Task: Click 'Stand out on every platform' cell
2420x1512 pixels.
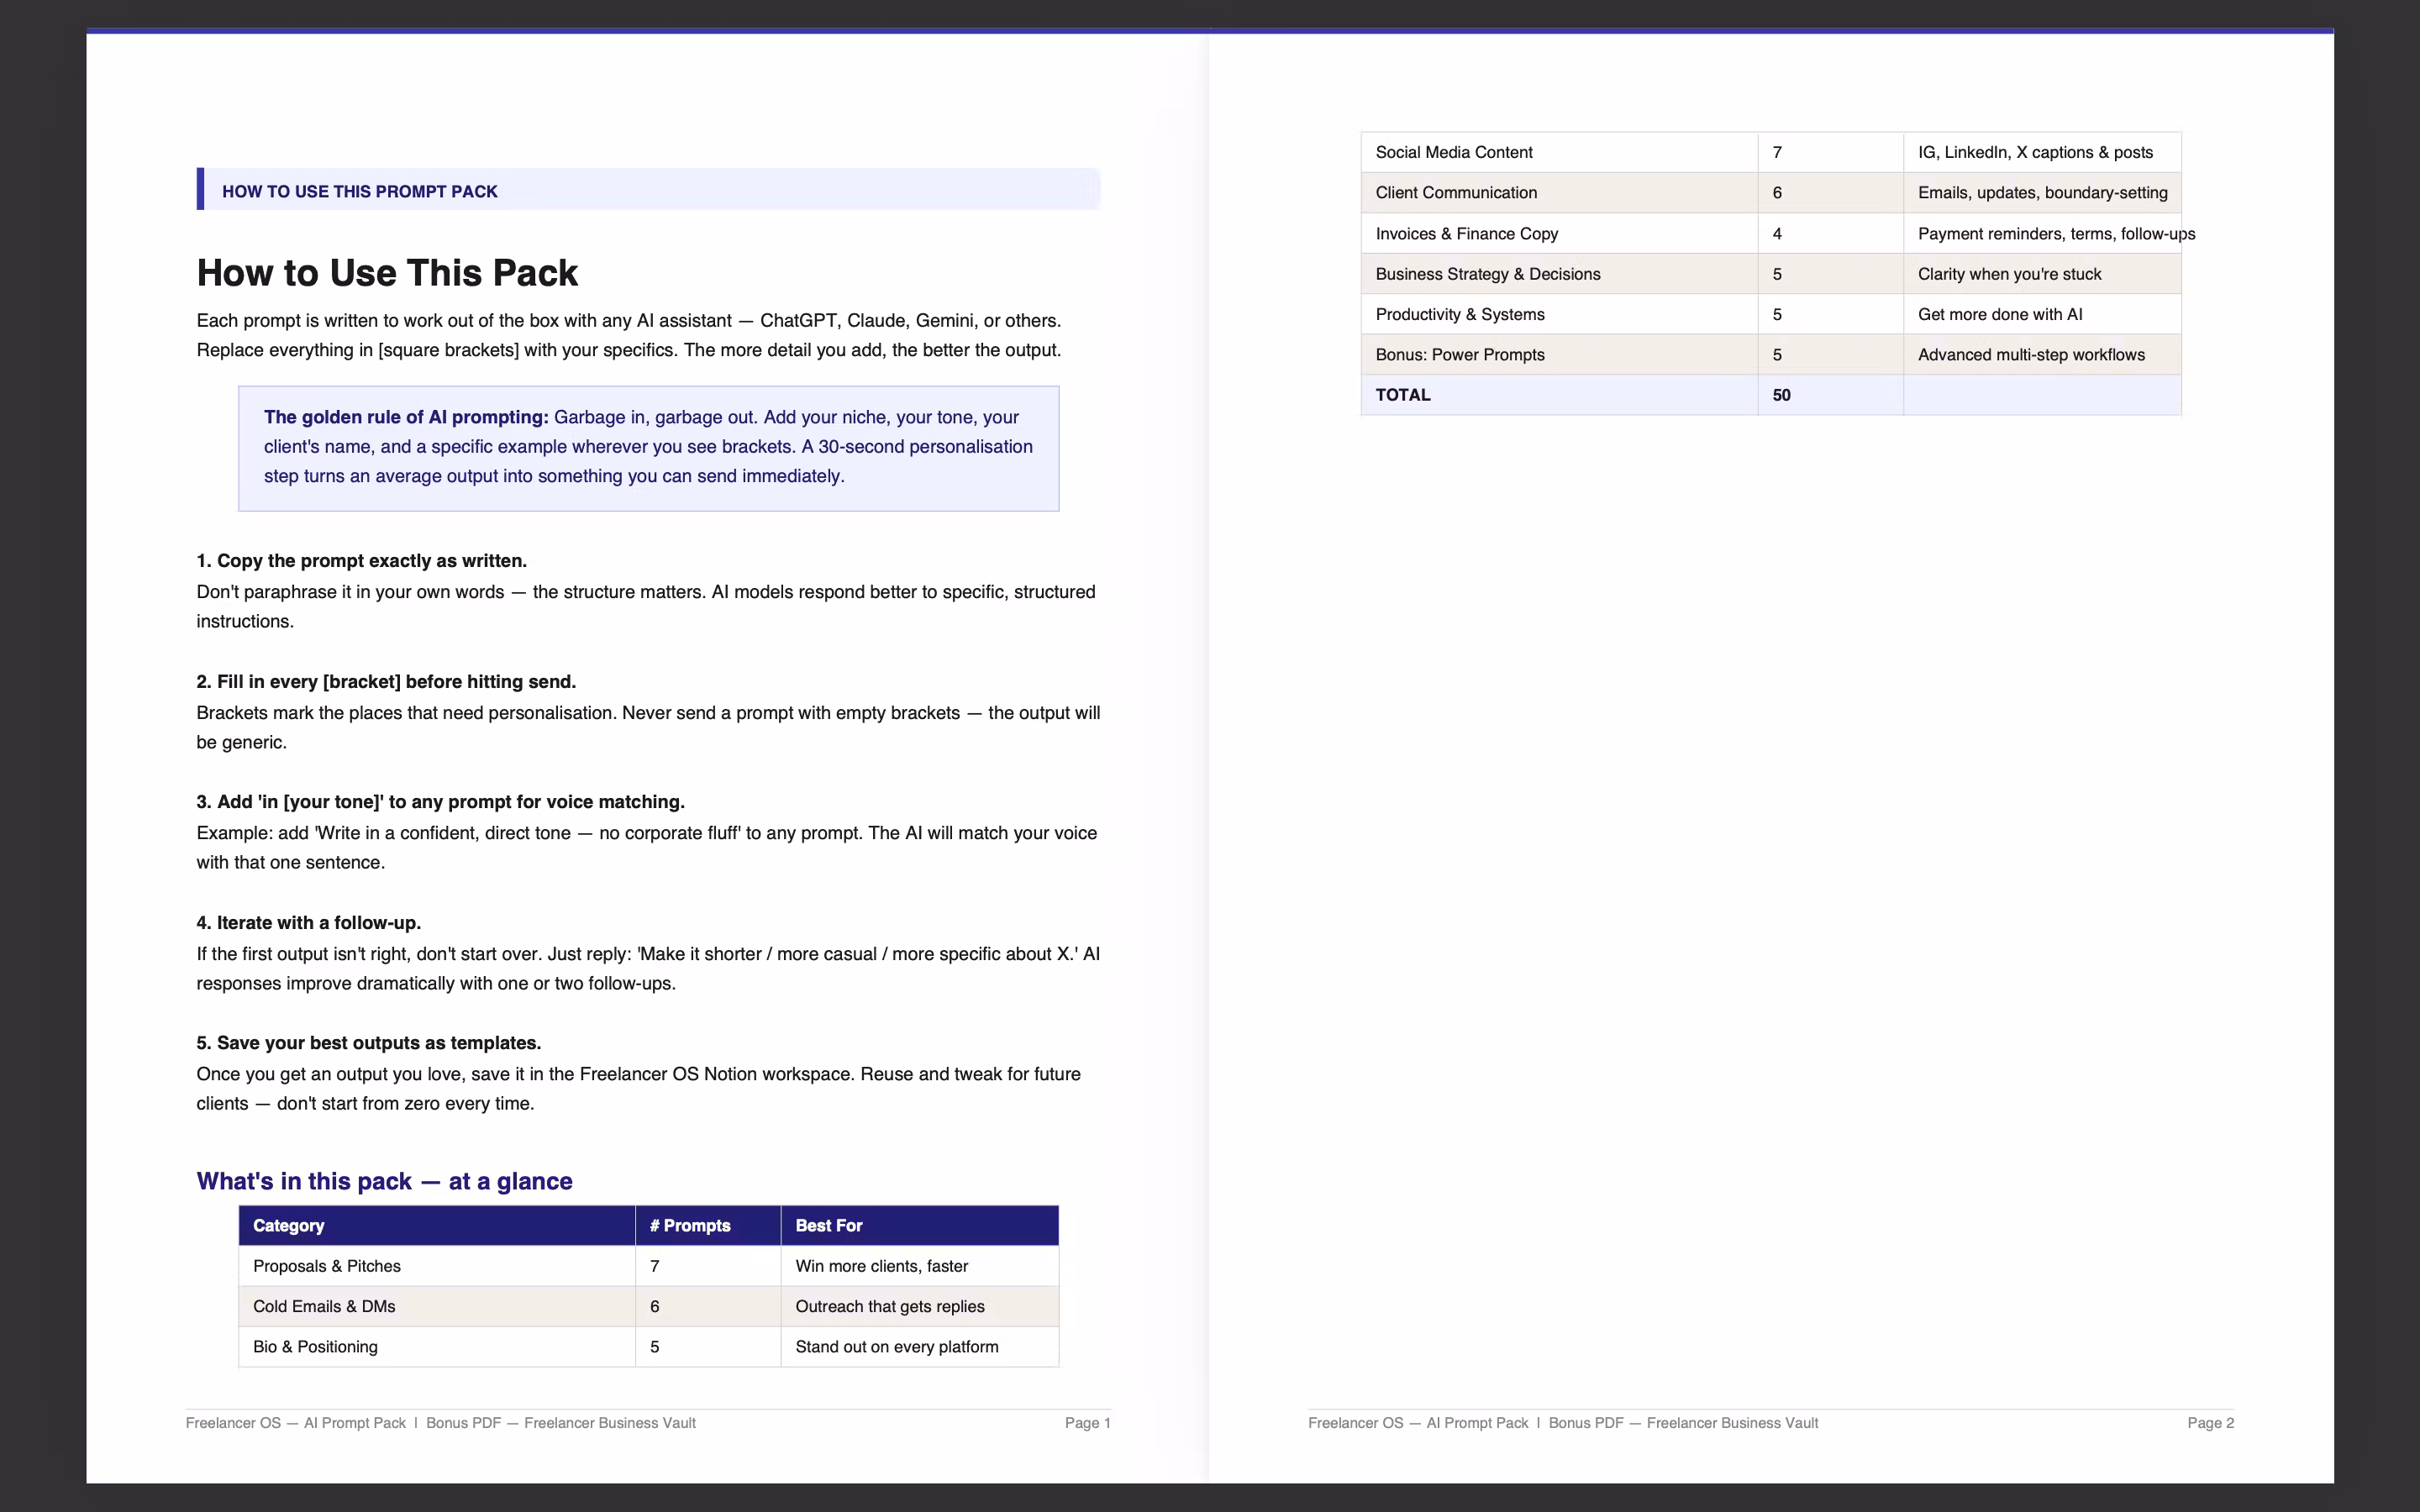Action: pos(920,1347)
